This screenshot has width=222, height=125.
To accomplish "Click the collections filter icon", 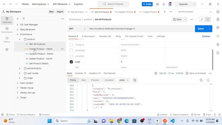I will pos(24,19).
